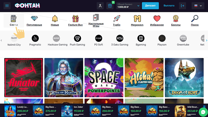The width and height of the screenshot is (208, 117).
Task: Open the gift box notifications icon
Action: pos(110,6)
